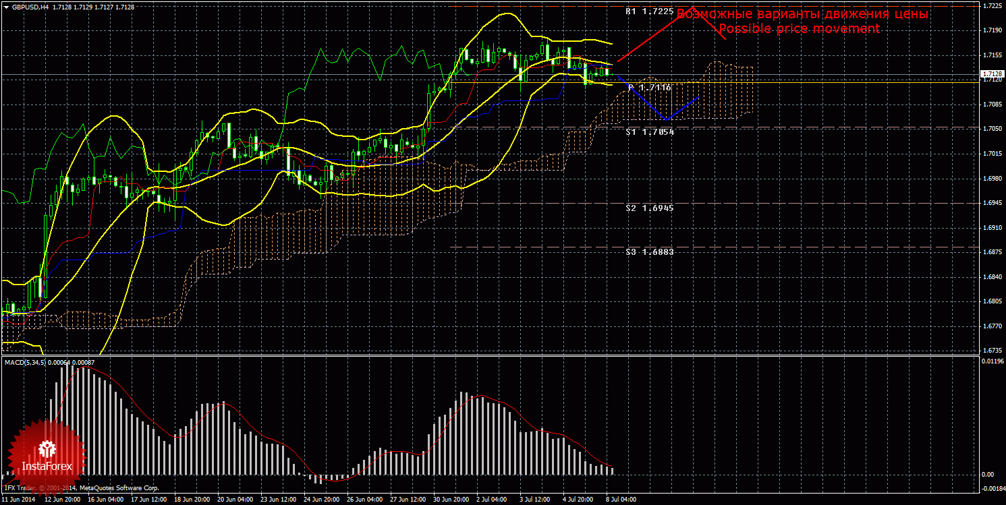Select the R1 1.7225 resistance label

coord(649,12)
